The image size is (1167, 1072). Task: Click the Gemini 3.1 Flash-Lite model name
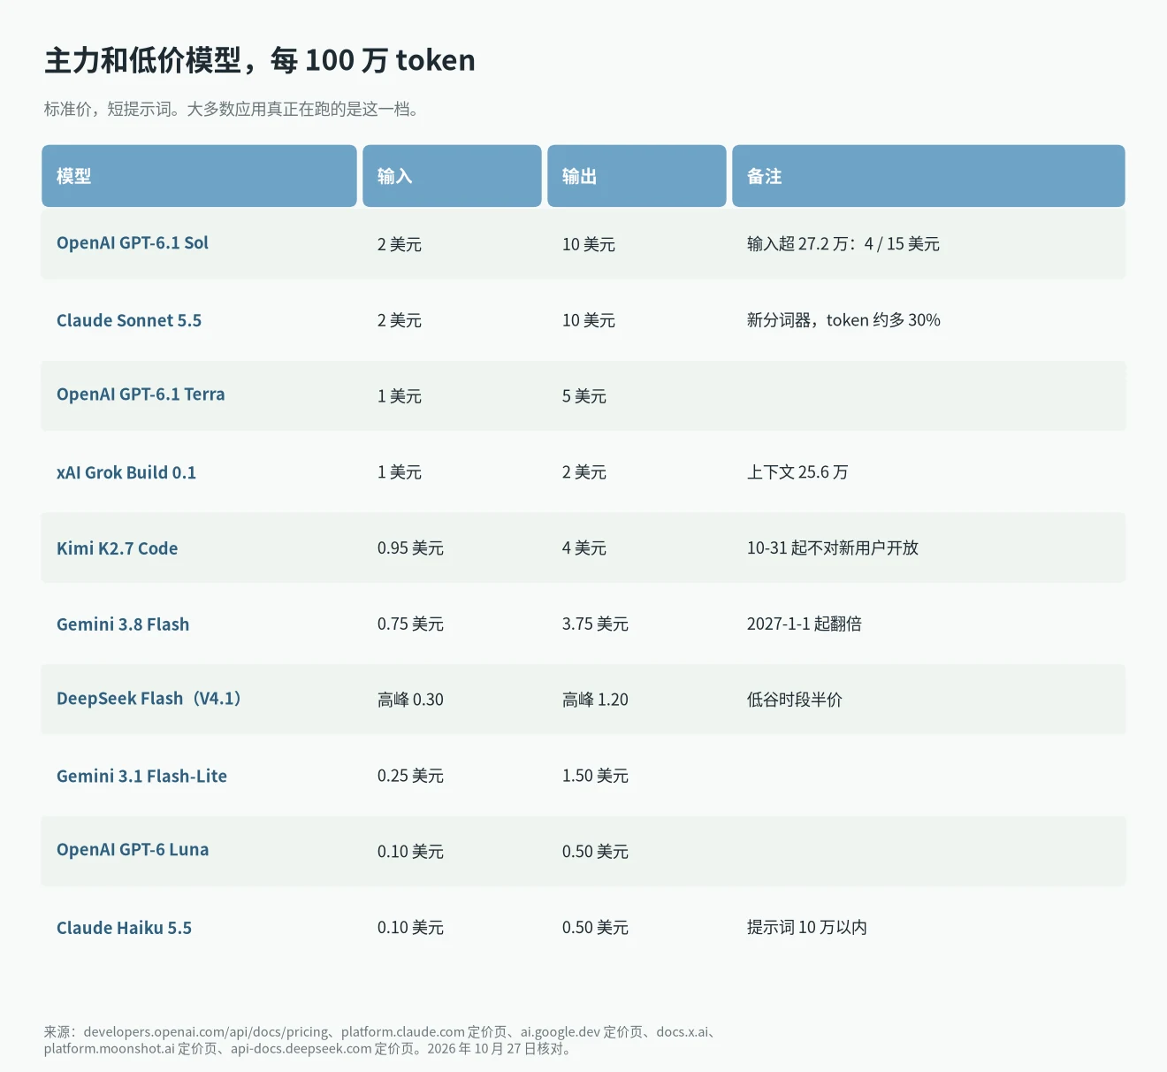(x=141, y=777)
